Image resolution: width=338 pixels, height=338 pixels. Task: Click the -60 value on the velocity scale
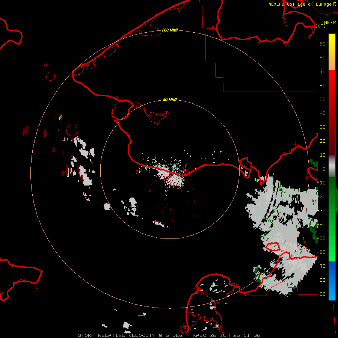click(321, 252)
